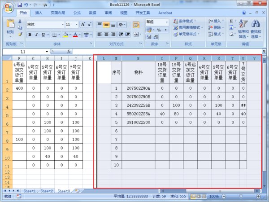Align text to top of cell

pyautogui.click(x=100, y=25)
